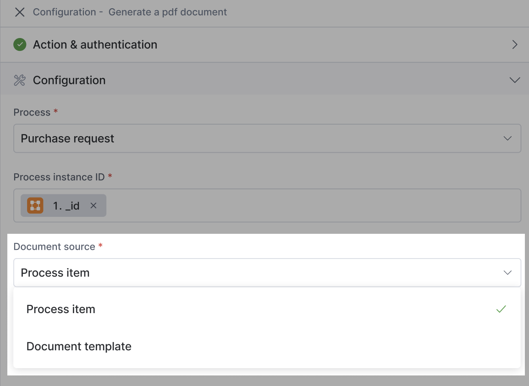
Task: Click the Configuration section title
Action: [69, 80]
